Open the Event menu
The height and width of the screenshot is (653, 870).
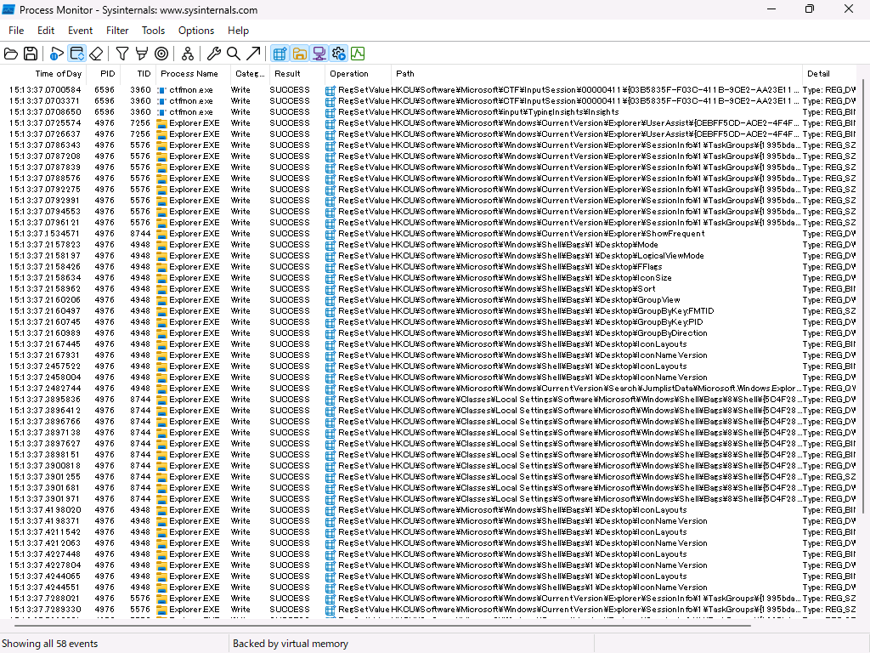[80, 30]
